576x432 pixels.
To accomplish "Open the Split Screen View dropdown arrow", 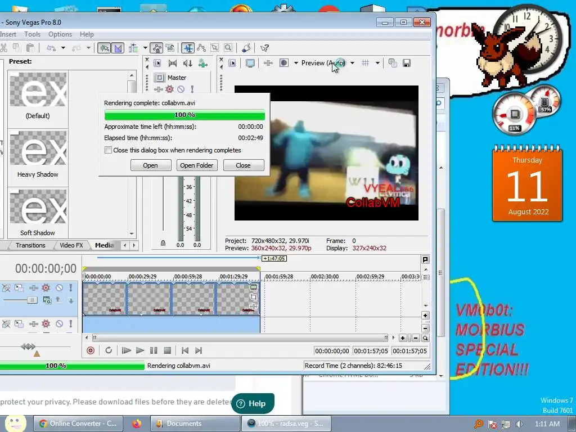I will click(296, 63).
